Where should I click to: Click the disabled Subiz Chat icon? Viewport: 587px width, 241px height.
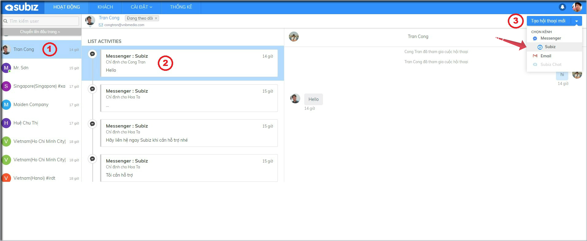pos(535,64)
